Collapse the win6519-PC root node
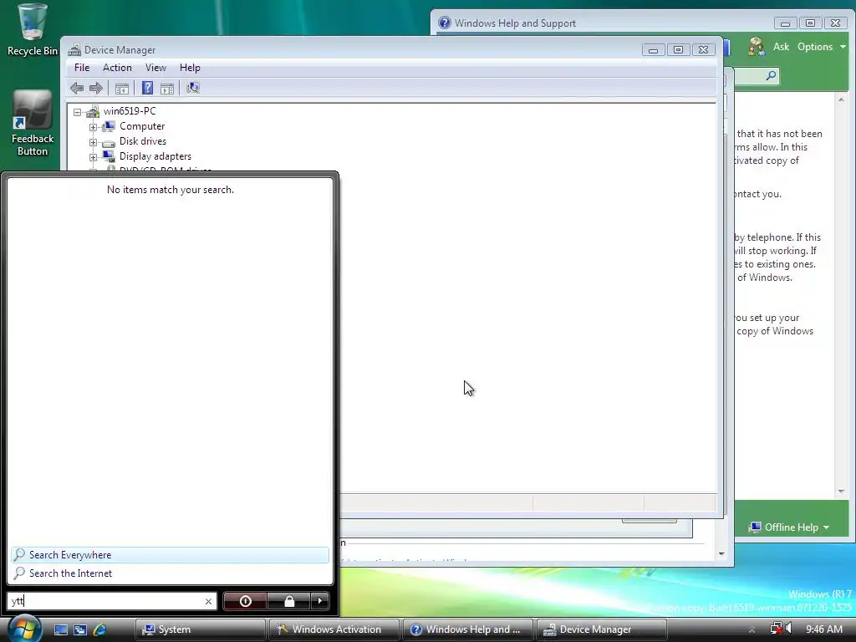 [78, 112]
